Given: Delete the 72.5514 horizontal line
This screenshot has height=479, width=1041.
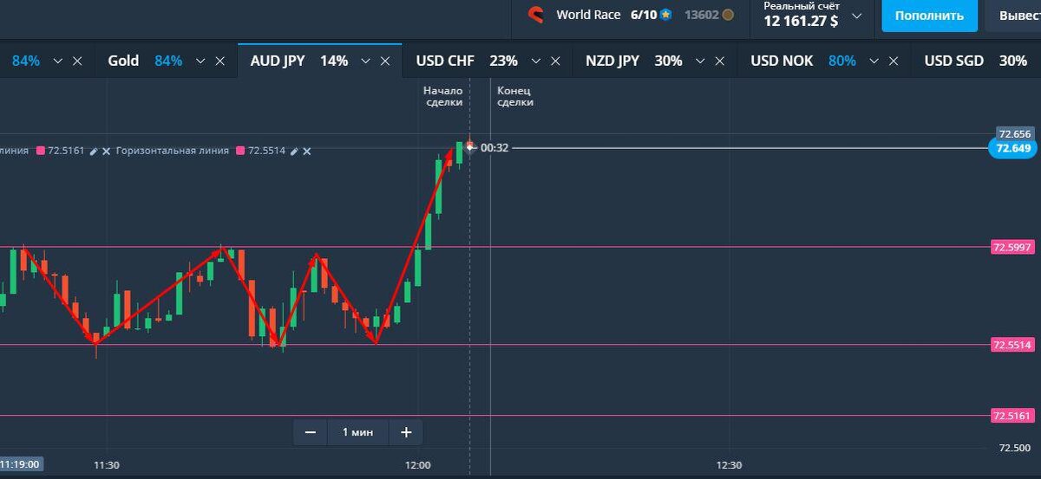Looking at the screenshot, I should (x=306, y=151).
